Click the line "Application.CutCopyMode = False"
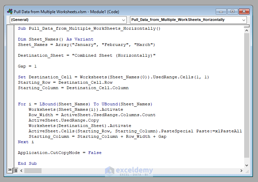258x182 pixels. (60, 153)
